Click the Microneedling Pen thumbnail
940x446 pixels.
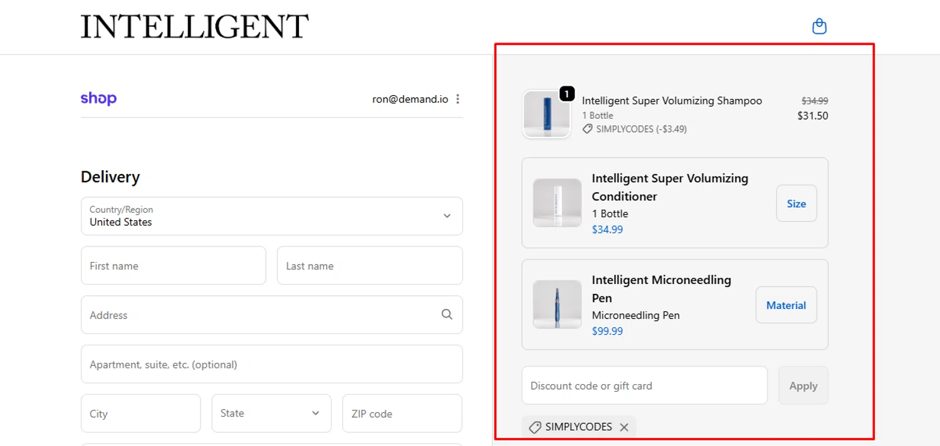click(557, 305)
